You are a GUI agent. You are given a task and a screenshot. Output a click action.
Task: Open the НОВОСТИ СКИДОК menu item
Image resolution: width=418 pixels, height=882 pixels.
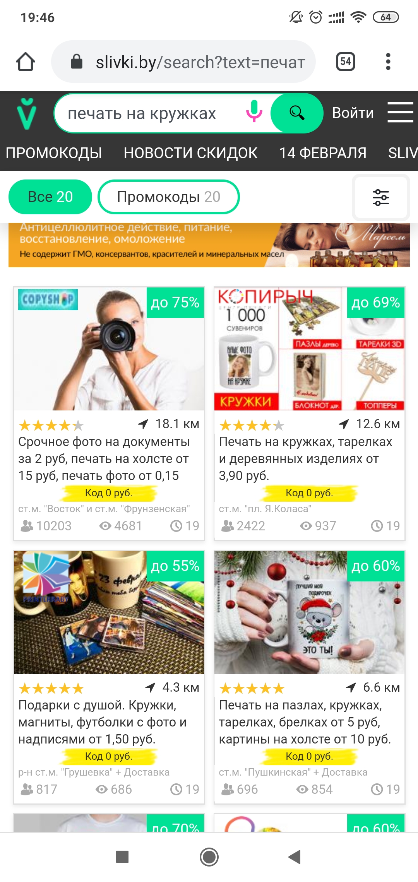pos(190,153)
